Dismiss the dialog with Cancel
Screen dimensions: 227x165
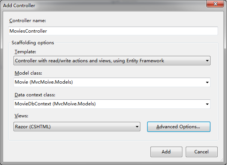coord(201,152)
